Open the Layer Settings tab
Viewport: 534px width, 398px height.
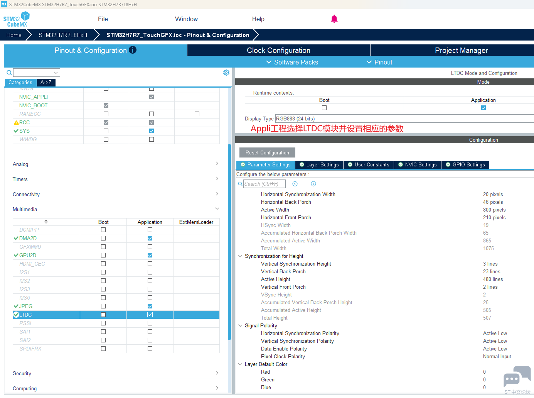click(x=319, y=165)
